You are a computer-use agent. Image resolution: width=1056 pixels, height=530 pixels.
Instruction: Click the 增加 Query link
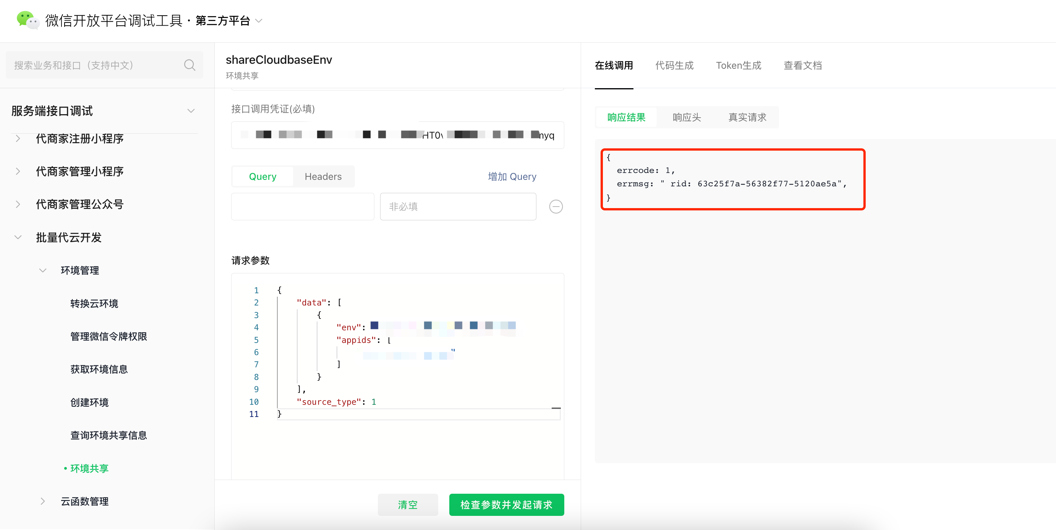[512, 176]
